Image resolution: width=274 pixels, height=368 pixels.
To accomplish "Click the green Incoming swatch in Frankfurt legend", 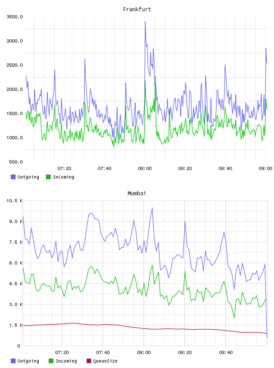I will click(48, 177).
